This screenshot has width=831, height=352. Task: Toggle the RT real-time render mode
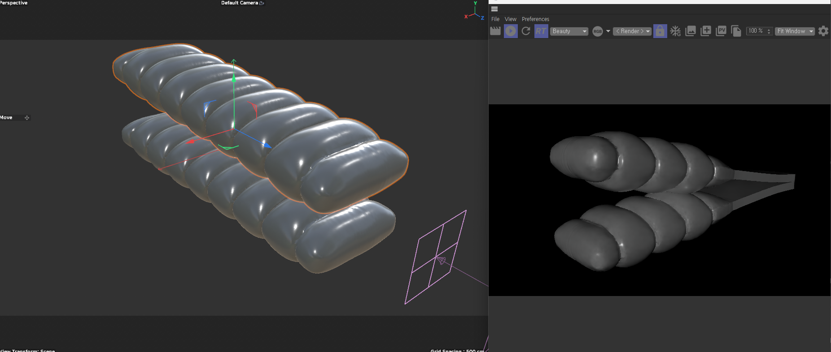(x=541, y=31)
